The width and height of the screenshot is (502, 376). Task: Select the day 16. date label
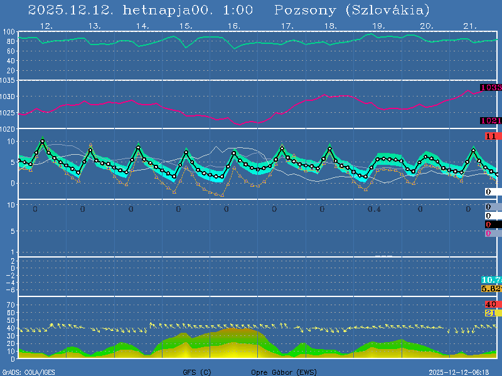(x=233, y=26)
